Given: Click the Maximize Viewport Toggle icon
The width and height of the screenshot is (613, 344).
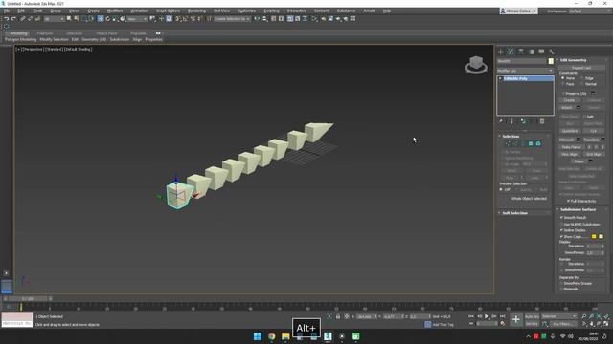Looking at the screenshot, I should click(606, 324).
